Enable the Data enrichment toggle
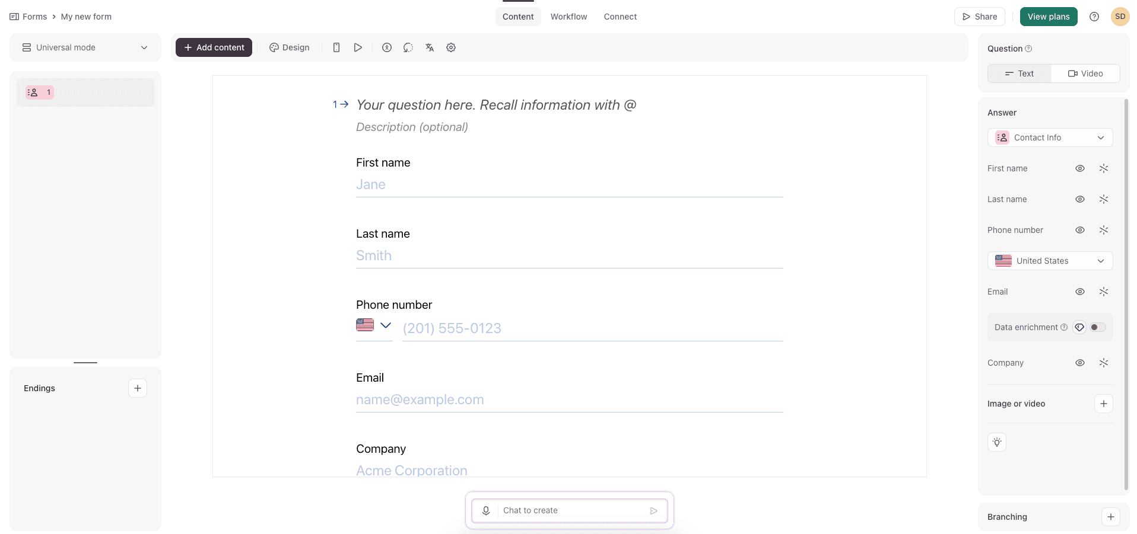 pyautogui.click(x=1097, y=327)
